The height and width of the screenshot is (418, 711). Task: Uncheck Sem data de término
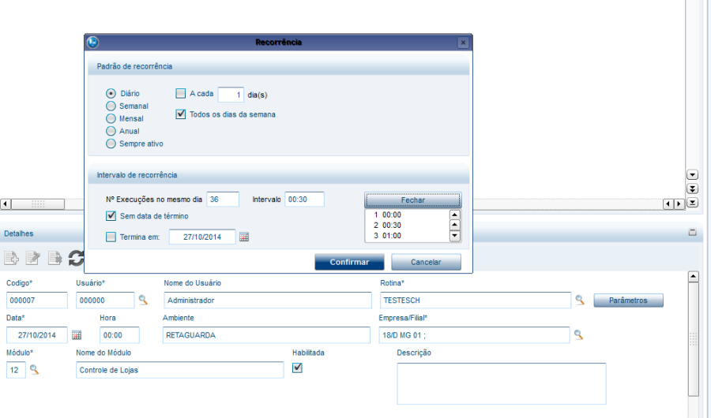tap(111, 216)
